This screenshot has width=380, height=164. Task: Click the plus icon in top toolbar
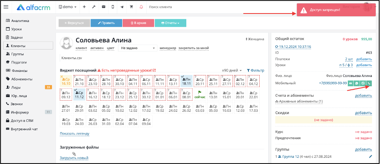click(84, 7)
